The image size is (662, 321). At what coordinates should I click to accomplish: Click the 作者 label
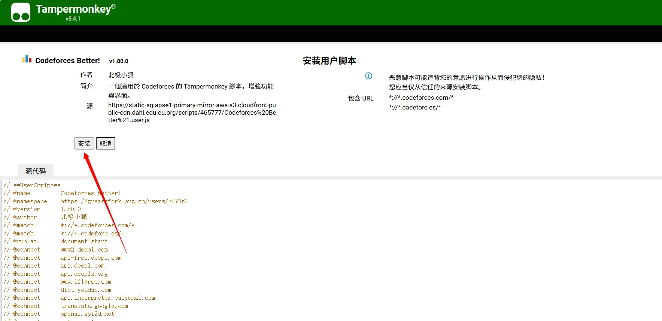[x=86, y=75]
